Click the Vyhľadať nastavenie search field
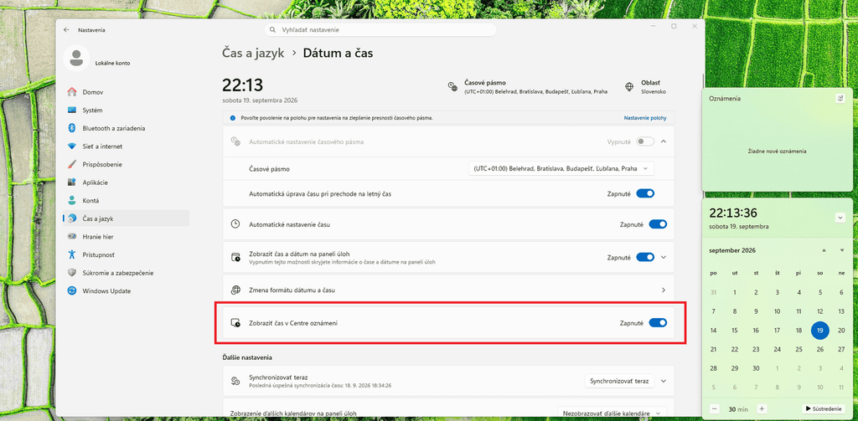The height and width of the screenshot is (421, 858). [x=380, y=29]
